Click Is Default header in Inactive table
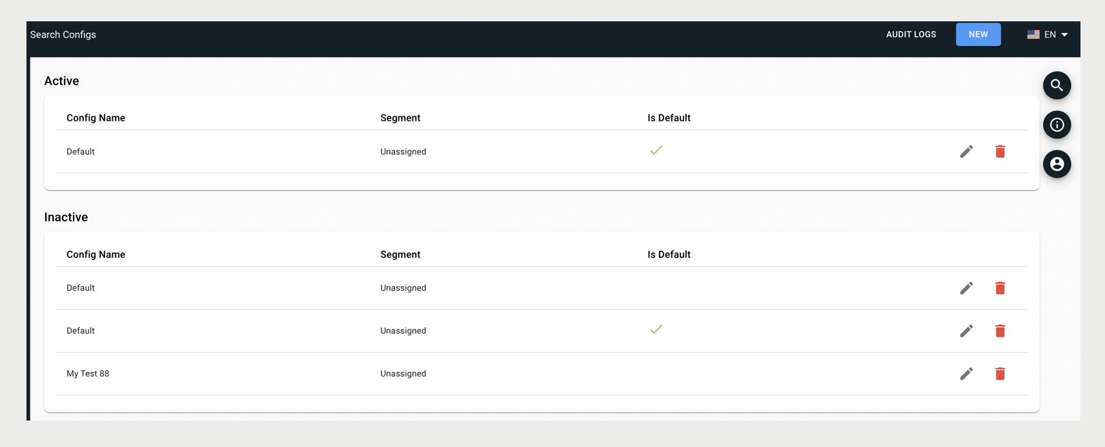 (x=669, y=255)
